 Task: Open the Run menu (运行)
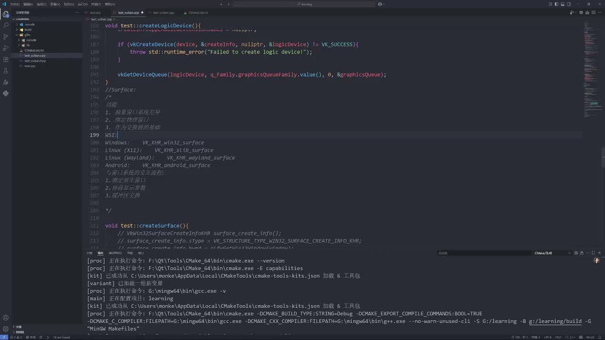click(83, 4)
